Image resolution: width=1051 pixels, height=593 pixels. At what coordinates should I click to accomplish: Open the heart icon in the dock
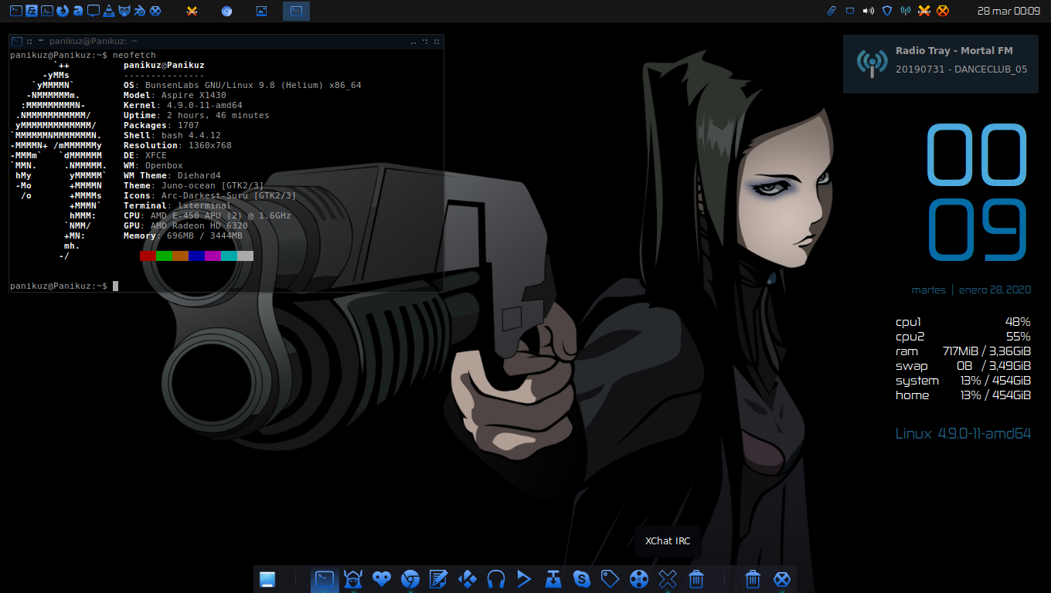point(382,578)
